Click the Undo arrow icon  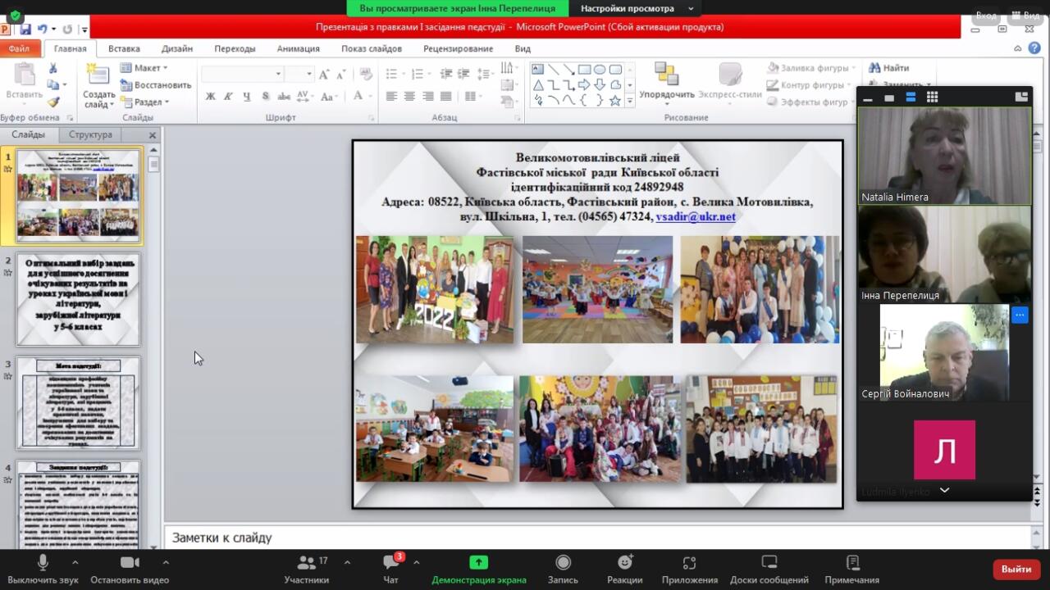(x=42, y=29)
